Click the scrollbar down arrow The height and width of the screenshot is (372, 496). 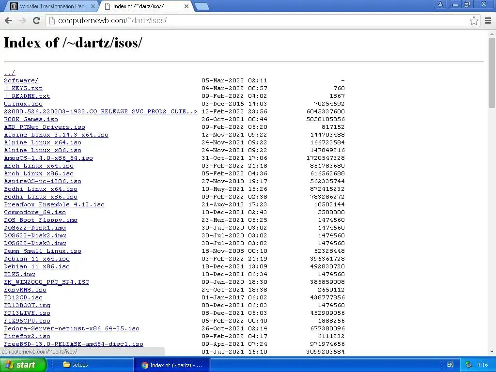(x=492, y=352)
